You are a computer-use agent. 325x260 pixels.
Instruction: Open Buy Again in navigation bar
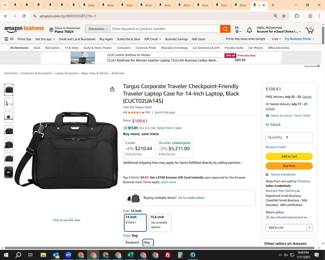pos(106,39)
